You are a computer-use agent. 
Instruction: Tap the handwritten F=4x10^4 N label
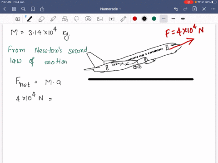[x=184, y=31]
